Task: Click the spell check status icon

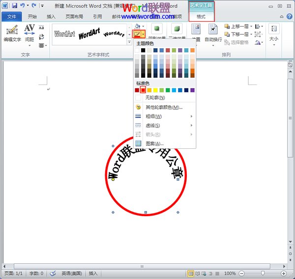Action: click(x=53, y=273)
